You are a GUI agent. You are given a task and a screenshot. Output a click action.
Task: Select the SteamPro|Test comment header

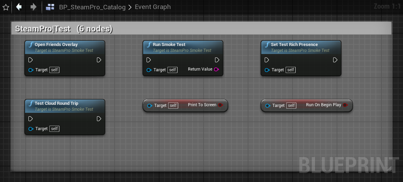(x=201, y=29)
